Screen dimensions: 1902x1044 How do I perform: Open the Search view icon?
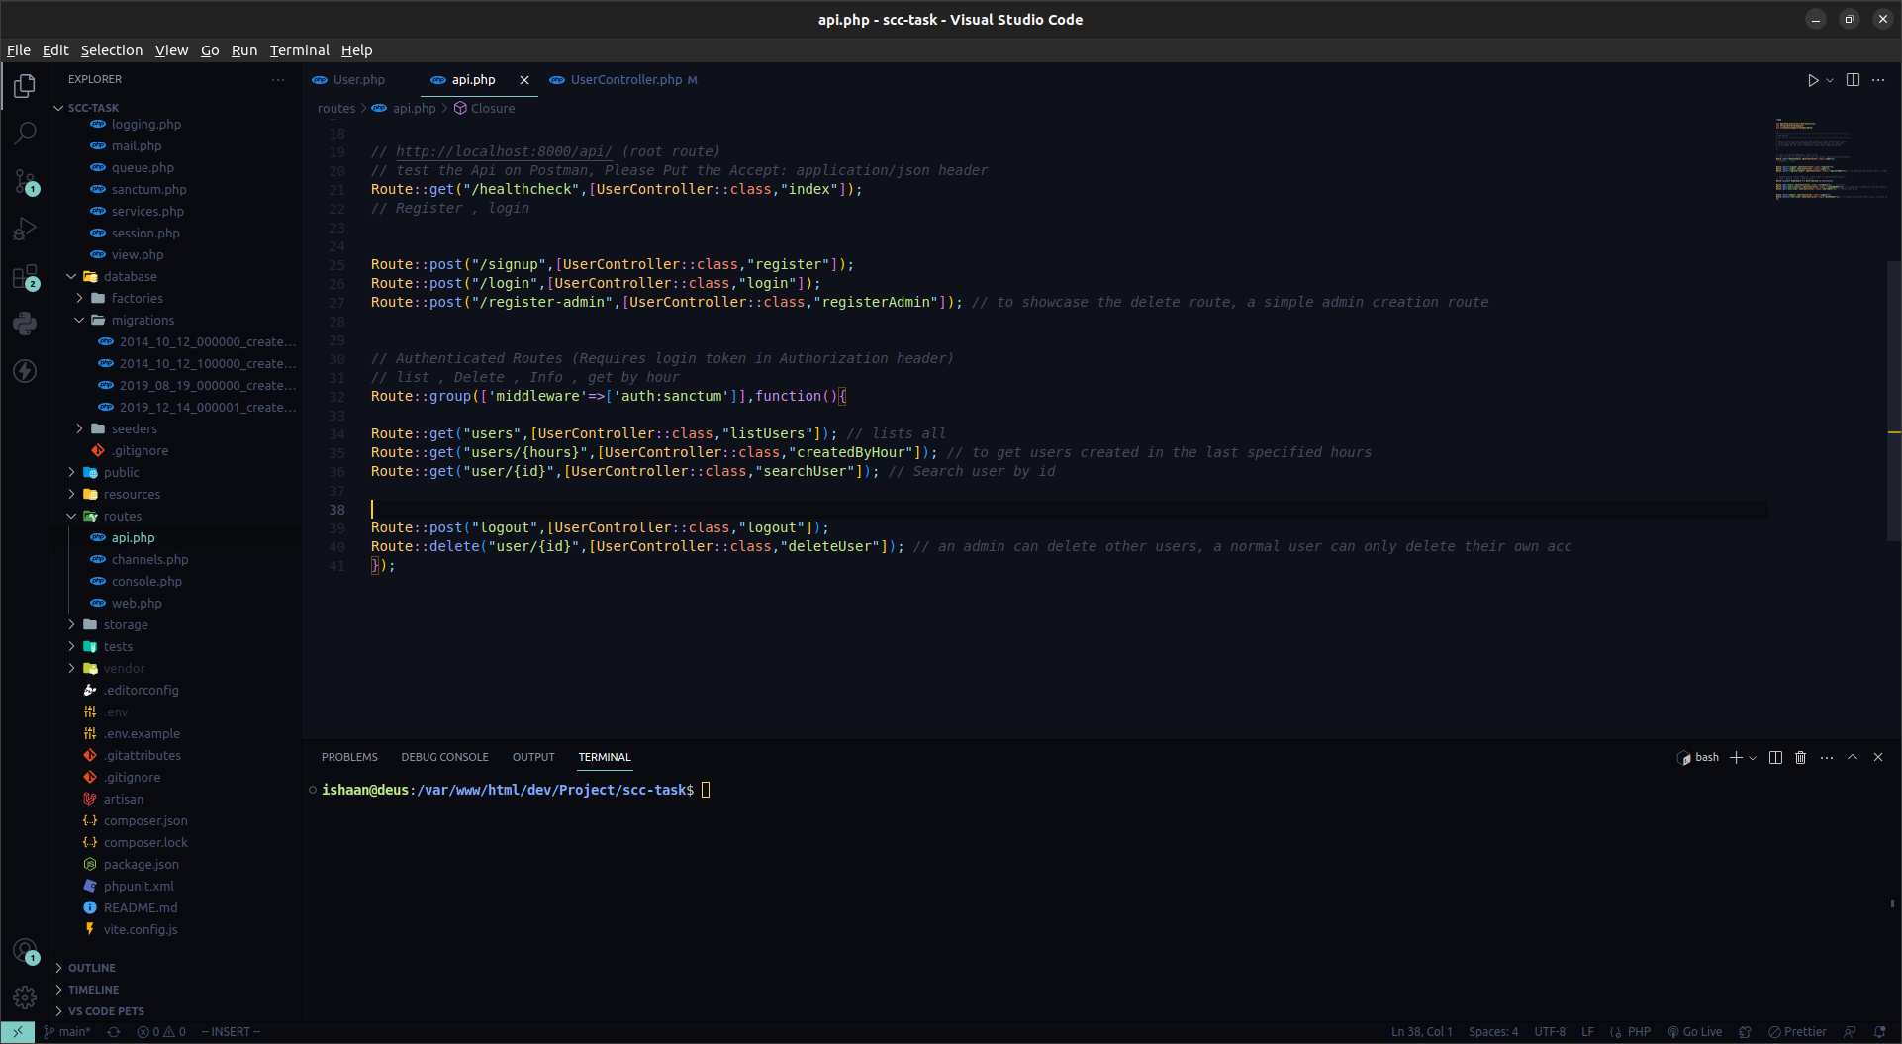(x=24, y=133)
